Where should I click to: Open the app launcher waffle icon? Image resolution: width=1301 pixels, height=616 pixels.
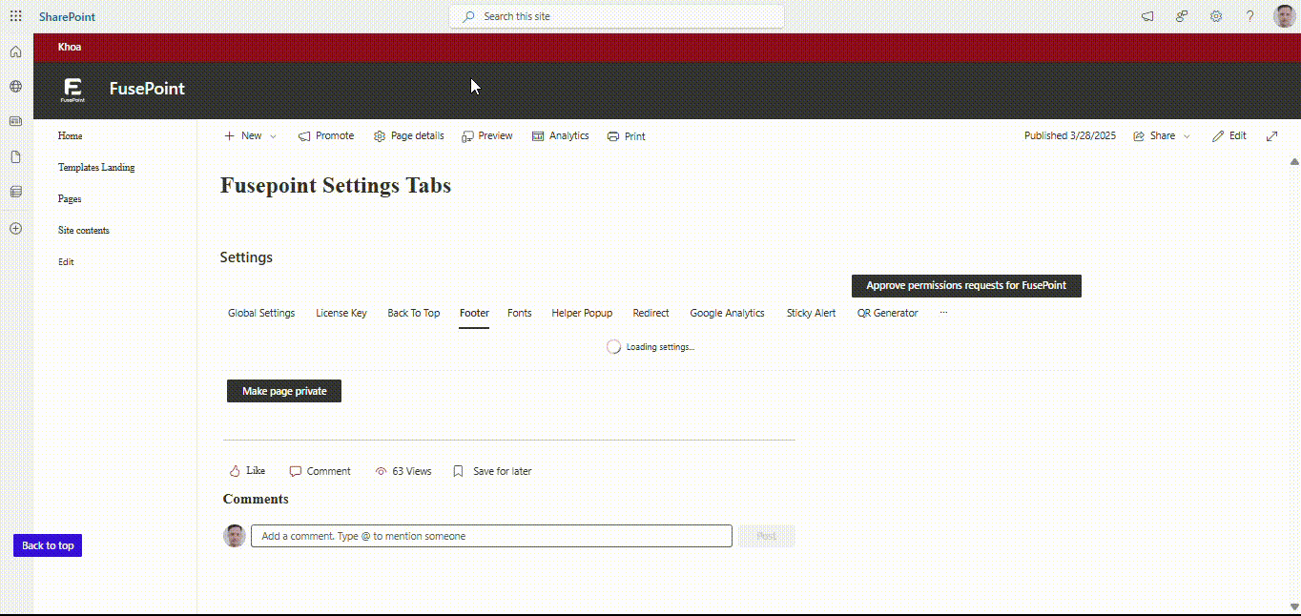click(15, 16)
